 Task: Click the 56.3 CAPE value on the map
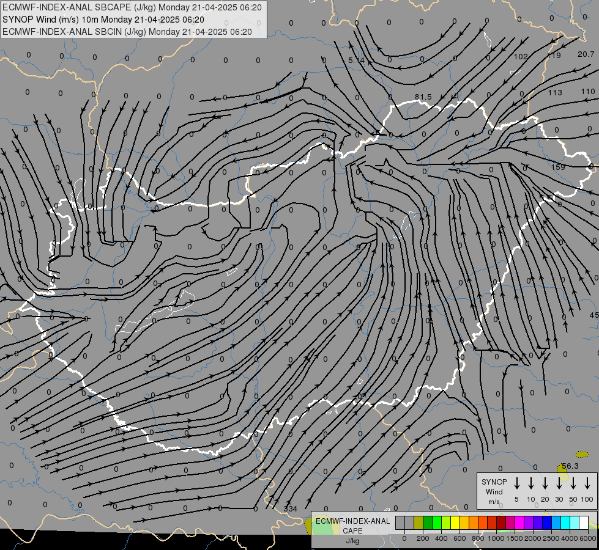point(570,466)
